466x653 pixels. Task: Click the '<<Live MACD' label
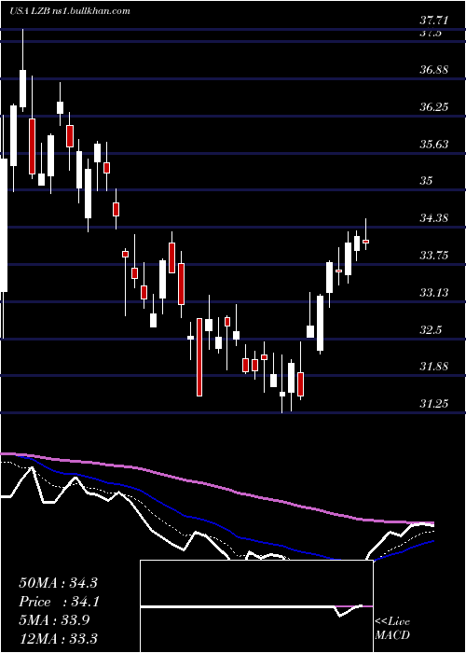click(x=392, y=628)
